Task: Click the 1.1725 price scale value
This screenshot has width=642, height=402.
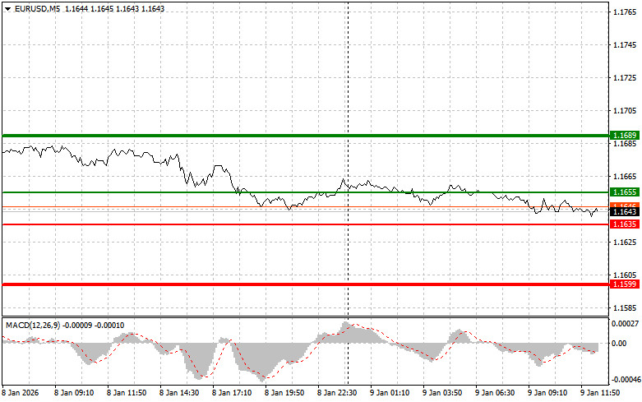Action: (x=625, y=78)
